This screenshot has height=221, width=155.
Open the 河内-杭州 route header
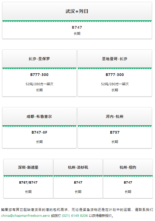coord(115,117)
